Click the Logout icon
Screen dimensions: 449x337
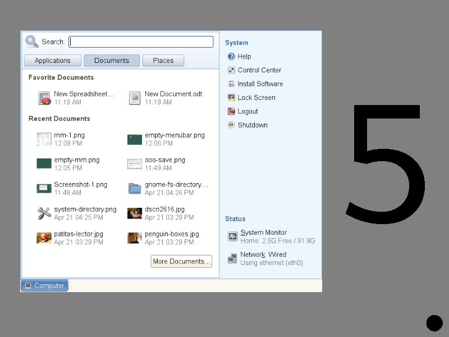(x=231, y=112)
